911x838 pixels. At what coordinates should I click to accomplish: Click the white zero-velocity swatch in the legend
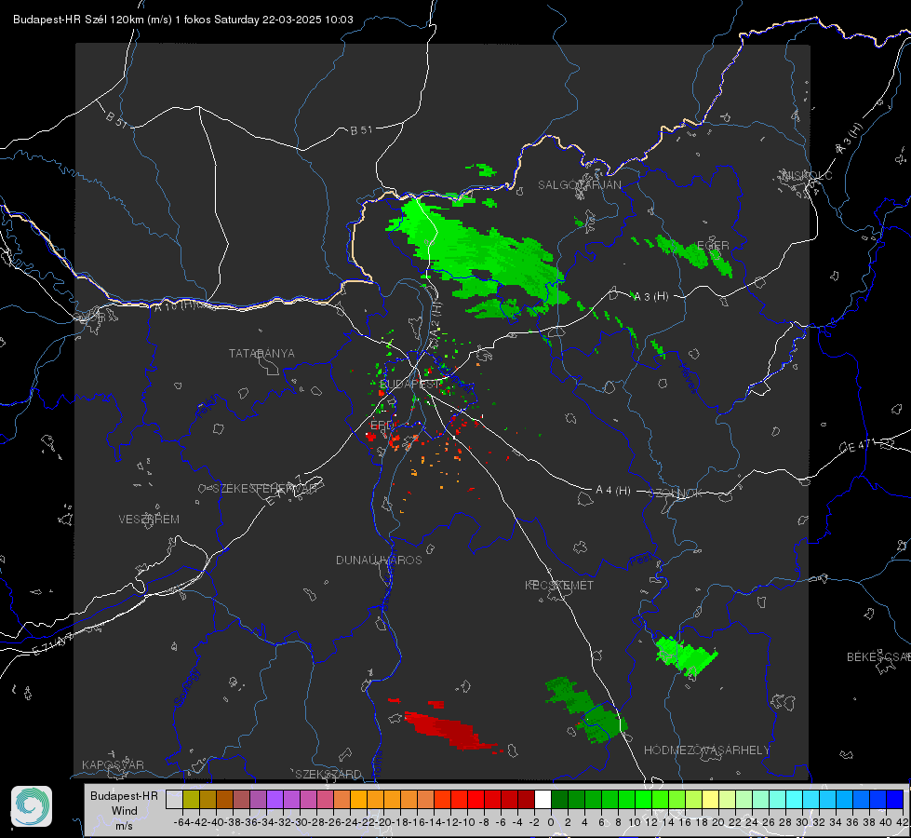[x=543, y=800]
